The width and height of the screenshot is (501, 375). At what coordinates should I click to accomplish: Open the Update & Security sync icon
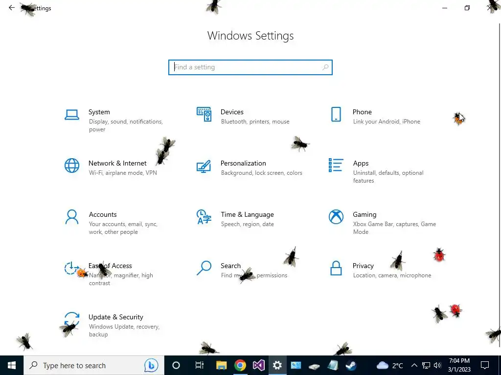click(x=72, y=319)
